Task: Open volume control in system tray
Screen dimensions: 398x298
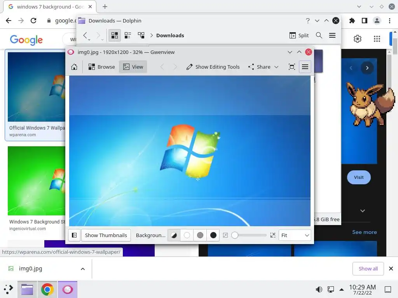Action: pyautogui.click(x=319, y=289)
